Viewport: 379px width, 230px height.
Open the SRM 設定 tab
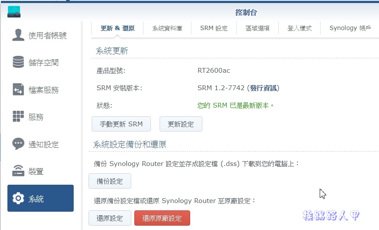tap(214, 28)
